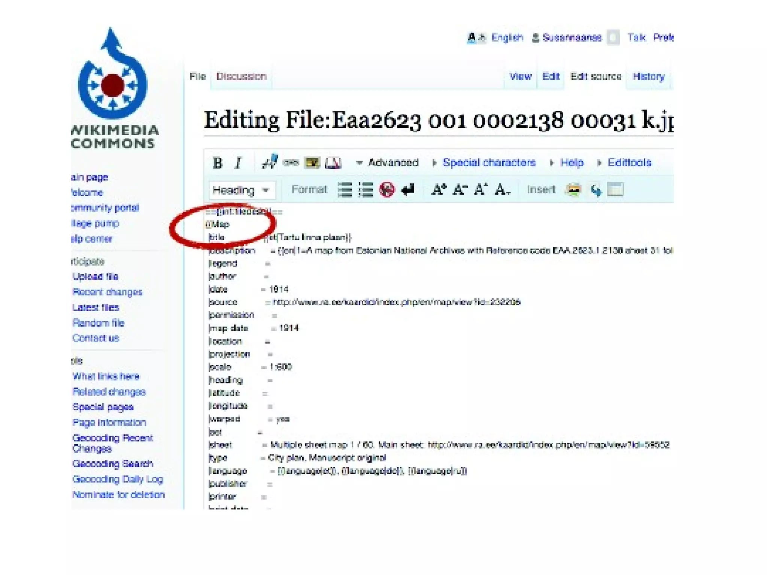767x575 pixels.
Task: Open Geocoding Recent Changes link
Action: [113, 443]
